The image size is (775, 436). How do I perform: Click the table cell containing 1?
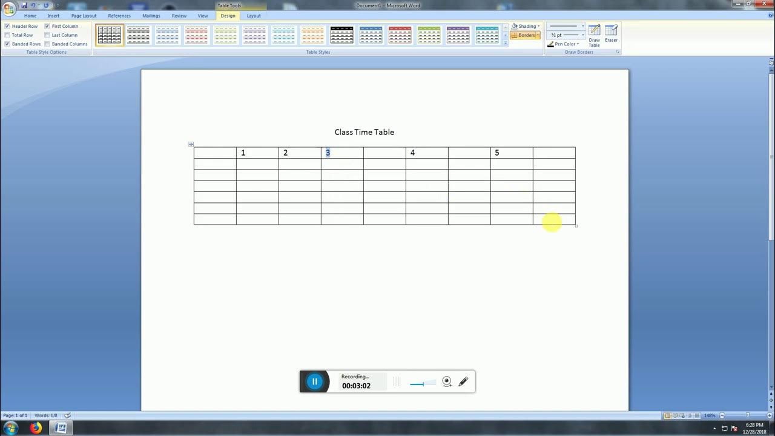[x=257, y=153]
